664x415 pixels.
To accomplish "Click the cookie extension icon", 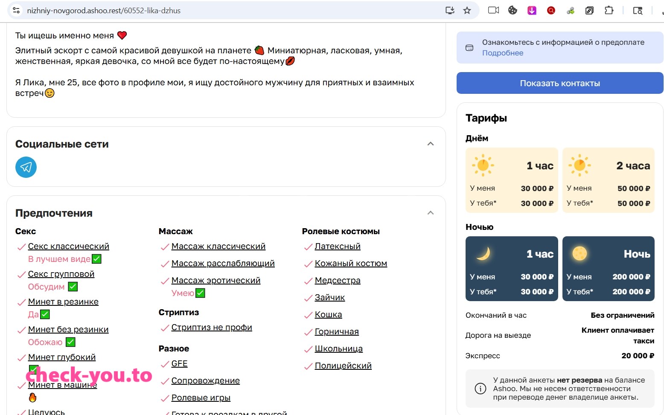I will (x=513, y=11).
